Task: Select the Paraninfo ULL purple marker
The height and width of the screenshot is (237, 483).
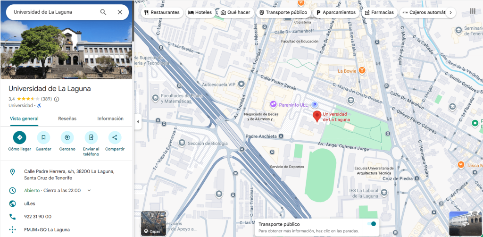Action: pos(273,105)
